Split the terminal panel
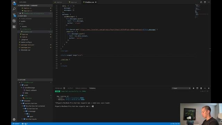 [197, 88]
